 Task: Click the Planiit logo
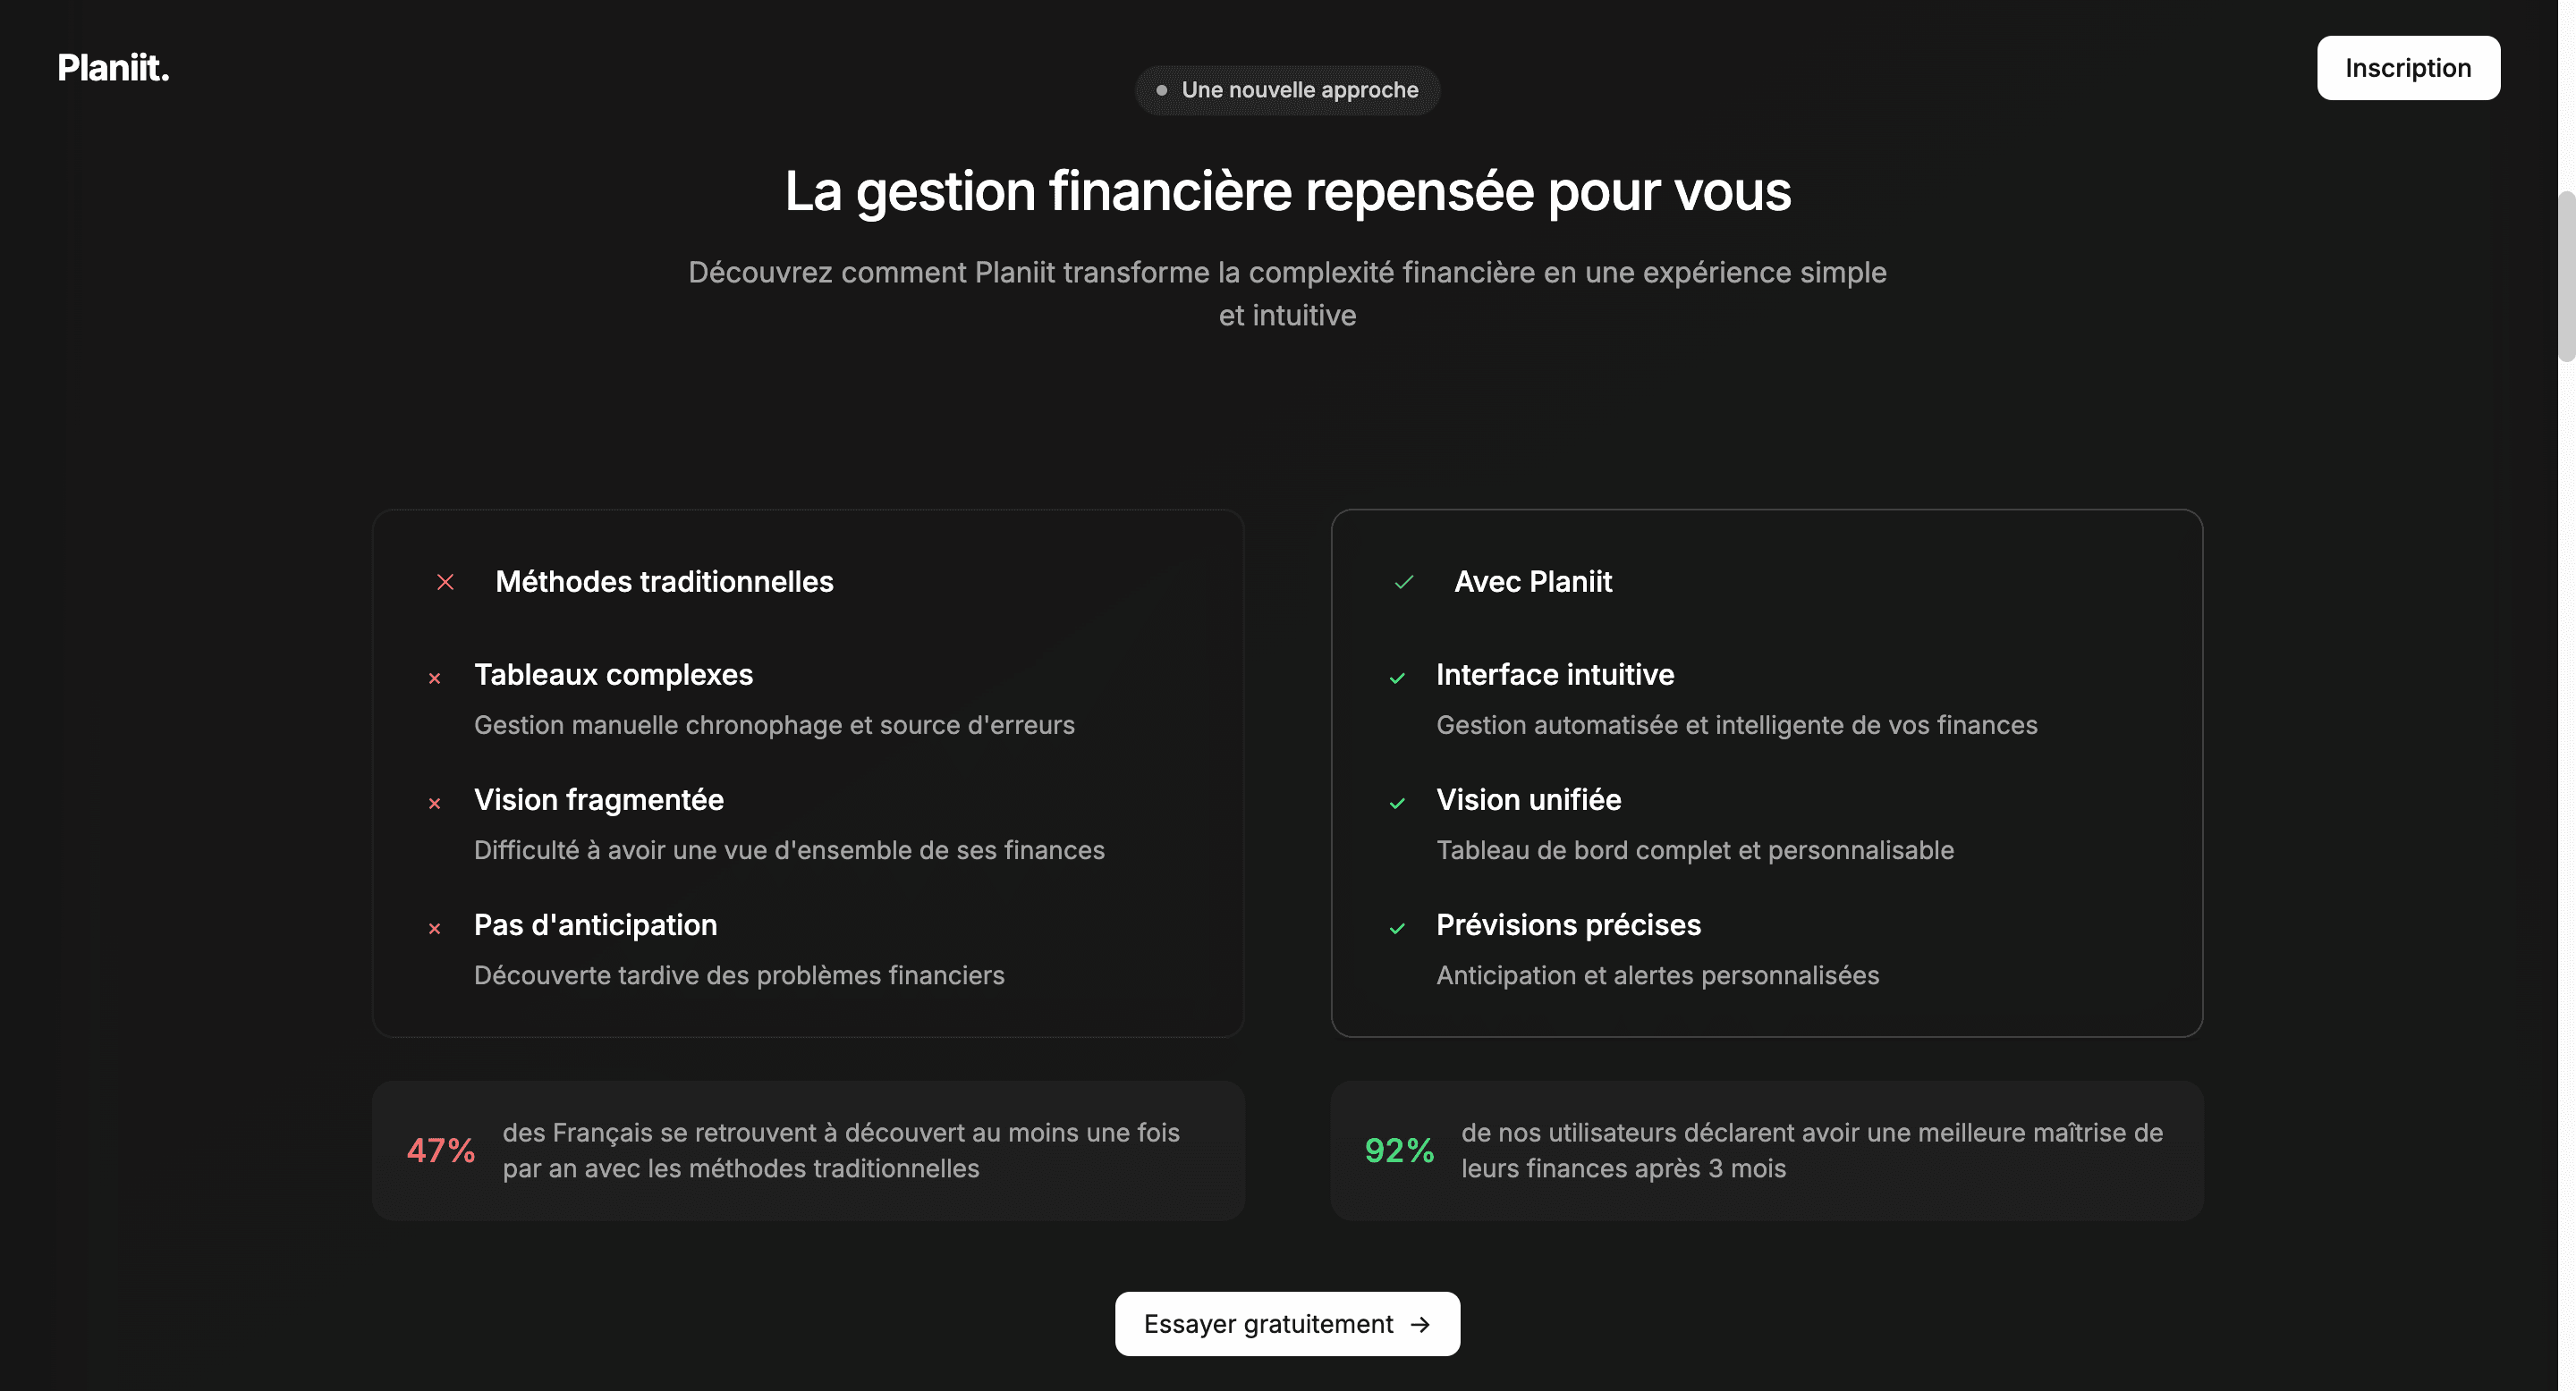(113, 68)
